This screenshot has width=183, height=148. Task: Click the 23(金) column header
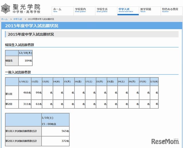click(112, 81)
